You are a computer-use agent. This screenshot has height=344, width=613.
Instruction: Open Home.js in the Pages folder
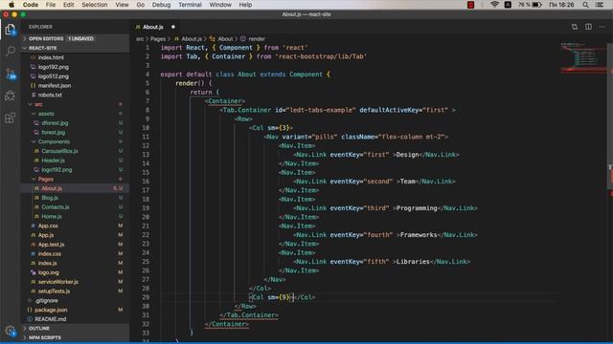pos(51,217)
